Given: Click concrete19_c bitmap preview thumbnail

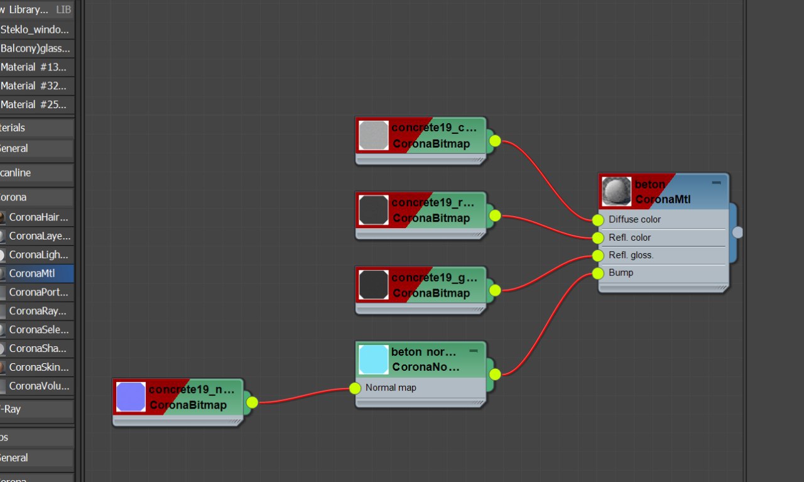Looking at the screenshot, I should 374,135.
